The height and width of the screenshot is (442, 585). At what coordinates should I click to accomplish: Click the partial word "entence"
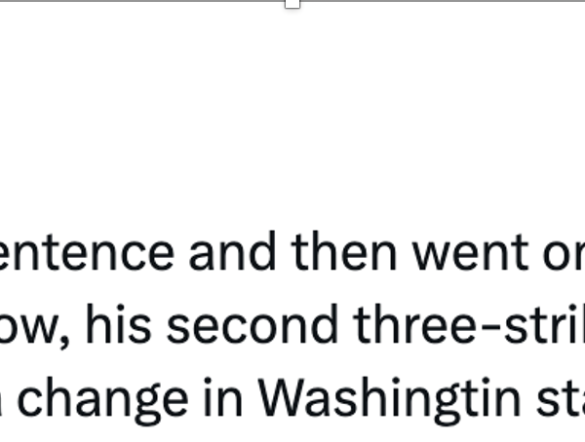[x=87, y=253]
